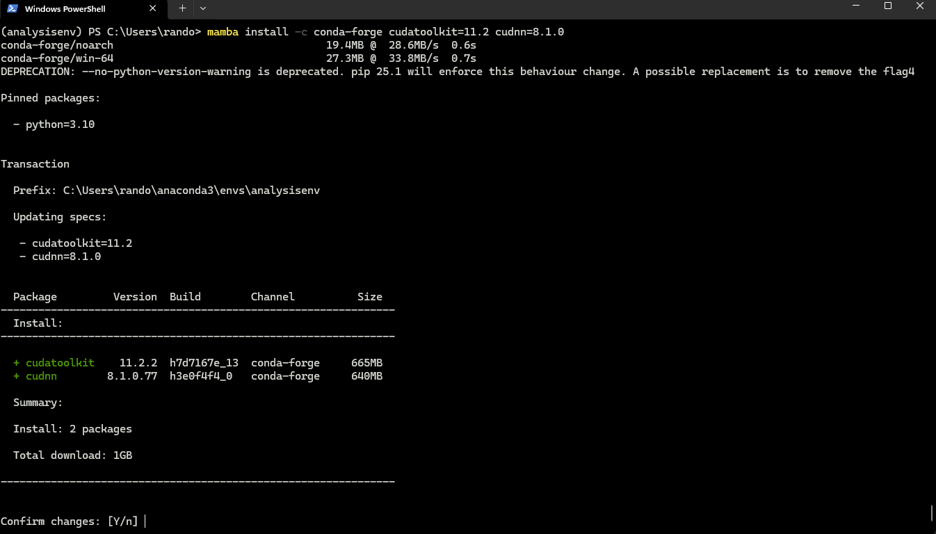Click the cudnn package entry in green
This screenshot has height=534, width=936.
(41, 375)
